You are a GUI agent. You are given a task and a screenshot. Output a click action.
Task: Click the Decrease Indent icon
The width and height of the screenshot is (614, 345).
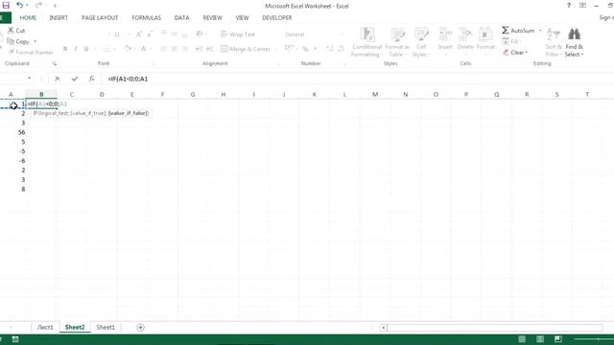(199, 49)
